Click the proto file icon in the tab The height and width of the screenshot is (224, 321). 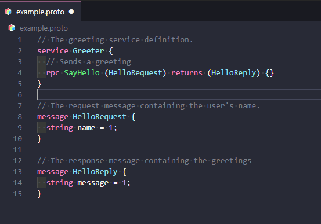(x=8, y=12)
